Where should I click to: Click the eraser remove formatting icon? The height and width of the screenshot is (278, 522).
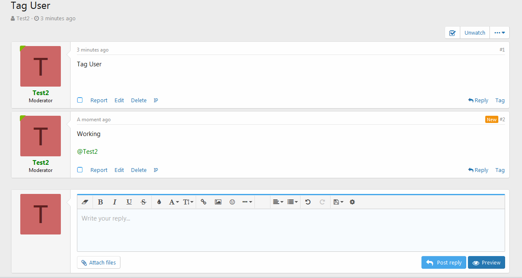[x=85, y=202]
